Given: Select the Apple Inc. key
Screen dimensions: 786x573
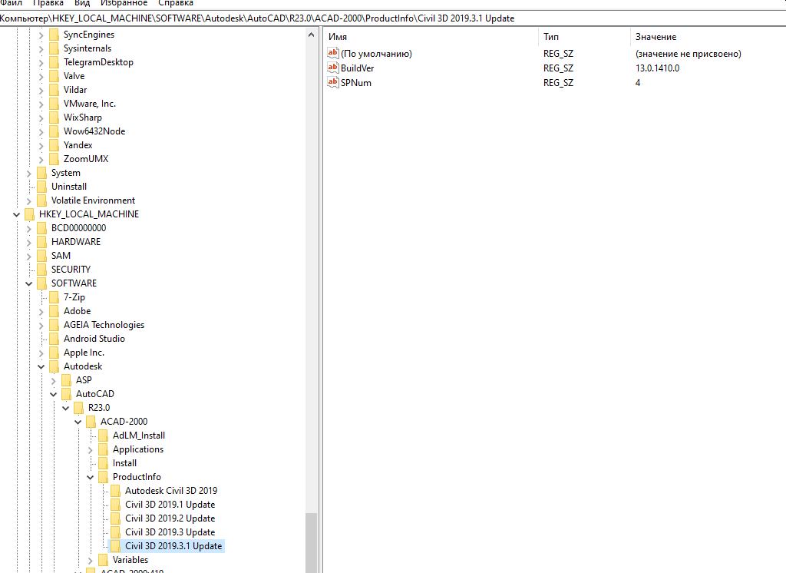Looking at the screenshot, I should coord(84,353).
